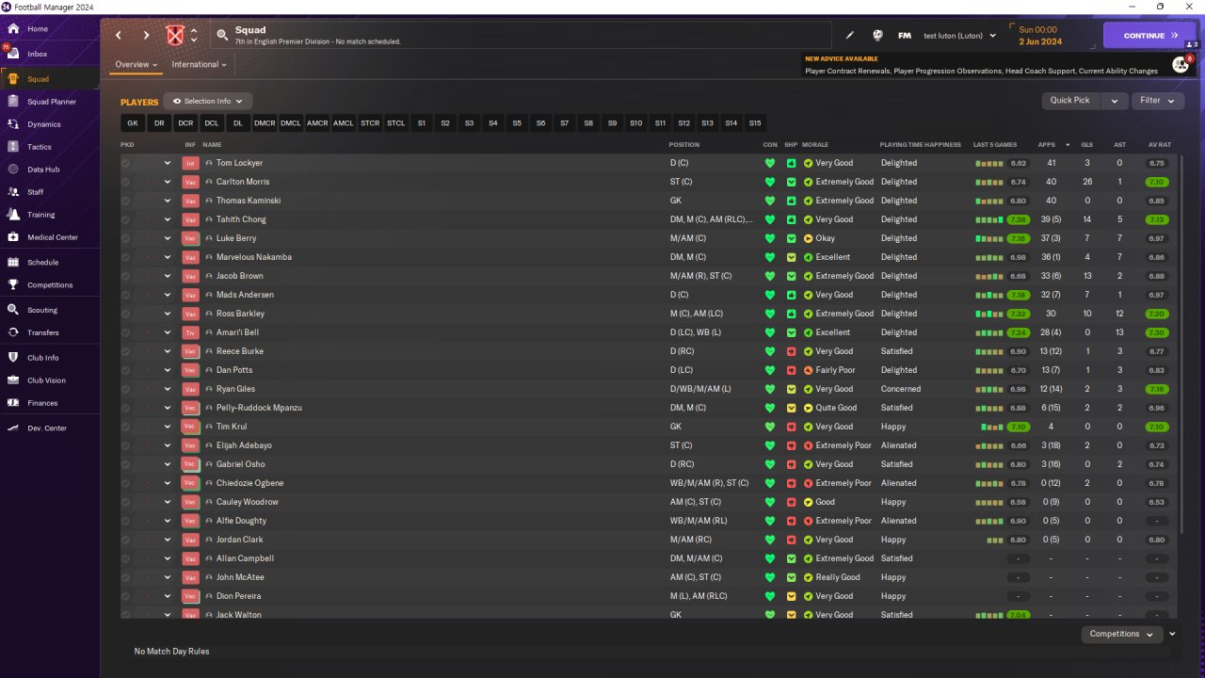Click the search magnifier beside Squad title

(x=222, y=35)
